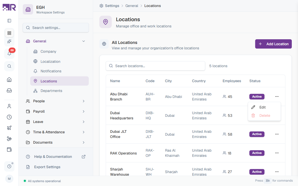Toggle the sidebar panel icon
The image size is (298, 186).
(9, 21)
